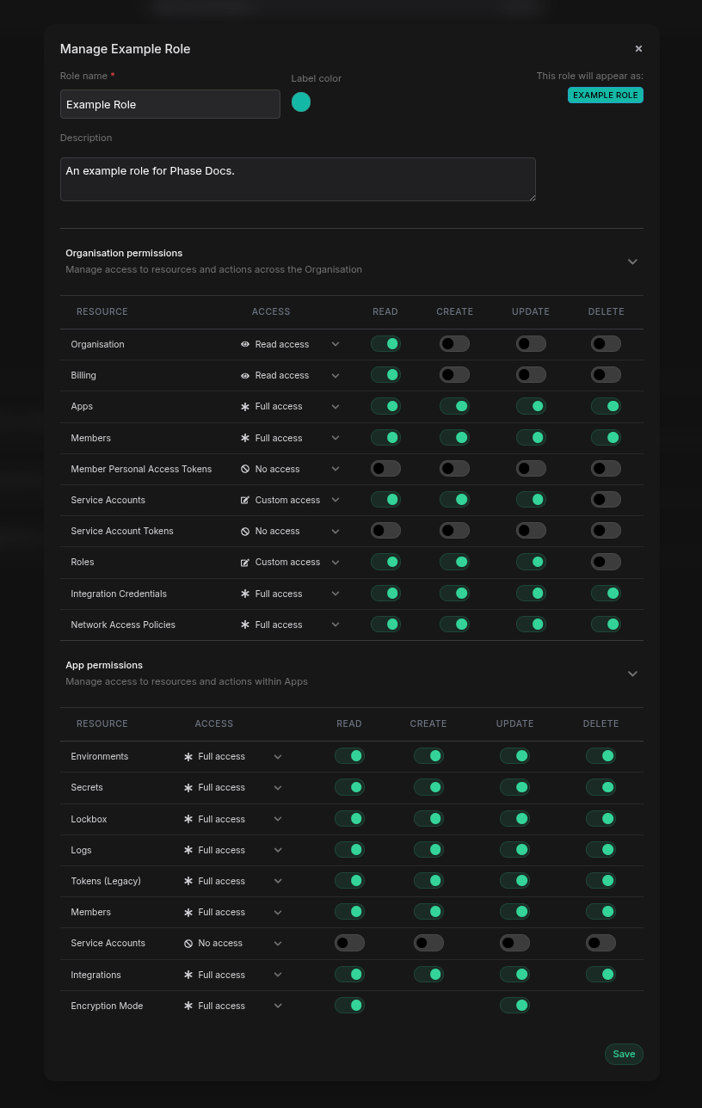Collapse the Organisation permissions section
The height and width of the screenshot is (1108, 702).
tap(632, 262)
